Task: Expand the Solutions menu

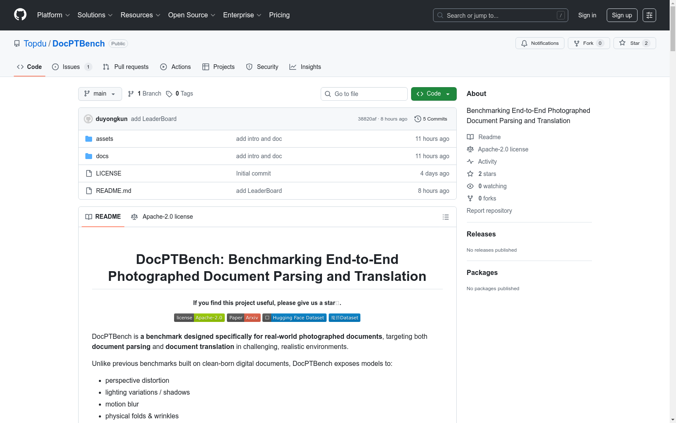Action: 95,15
